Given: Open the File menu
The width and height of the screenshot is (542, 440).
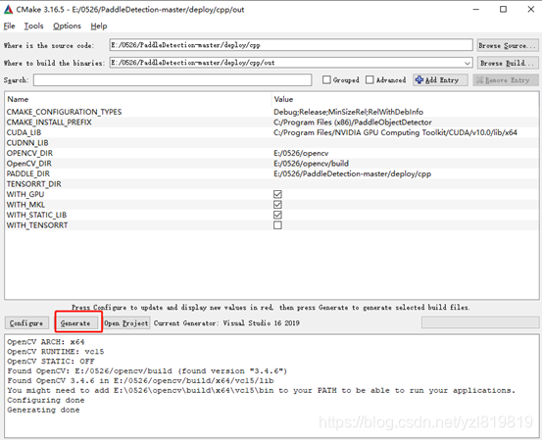Looking at the screenshot, I should pyautogui.click(x=10, y=25).
